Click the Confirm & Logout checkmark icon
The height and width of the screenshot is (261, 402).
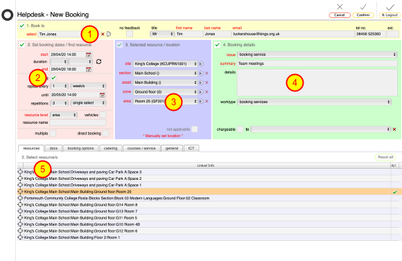tap(390, 7)
